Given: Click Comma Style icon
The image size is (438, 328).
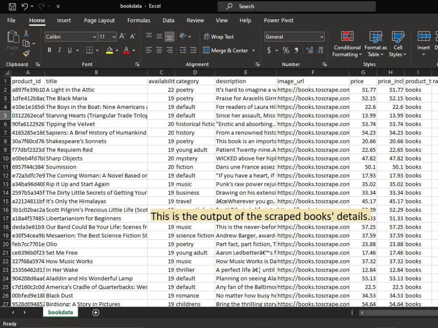Looking at the screenshot, I should coord(297,50).
